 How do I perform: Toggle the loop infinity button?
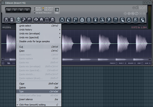pos(9,10)
